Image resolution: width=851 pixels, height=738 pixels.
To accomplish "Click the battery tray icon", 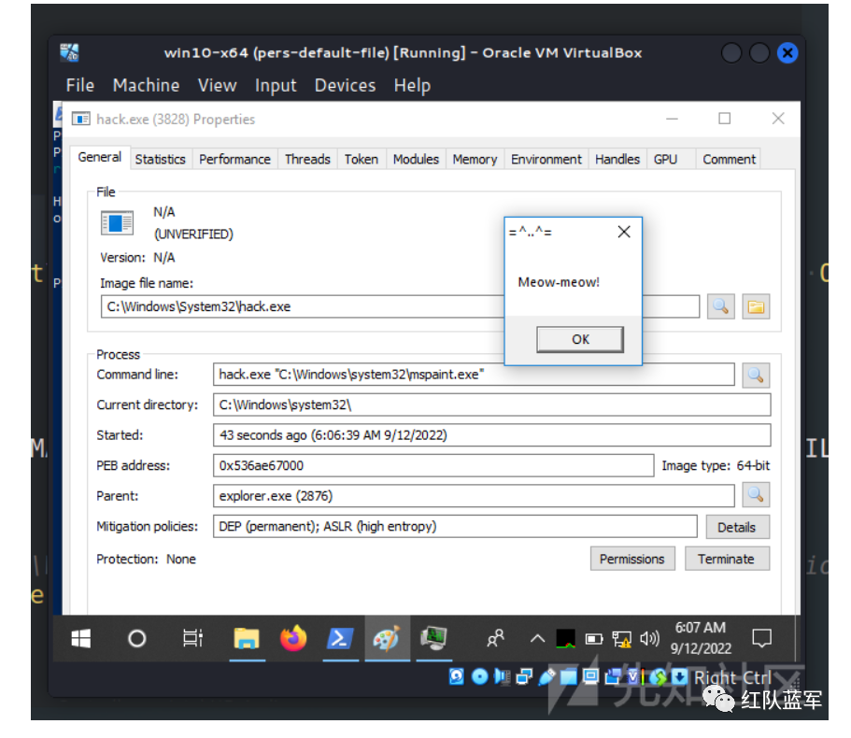I will (x=594, y=639).
